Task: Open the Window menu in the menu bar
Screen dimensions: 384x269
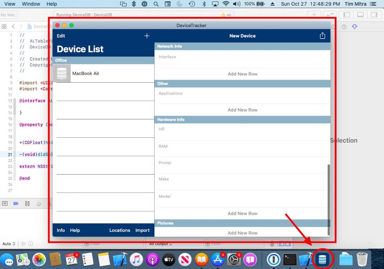Action: click(x=31, y=4)
